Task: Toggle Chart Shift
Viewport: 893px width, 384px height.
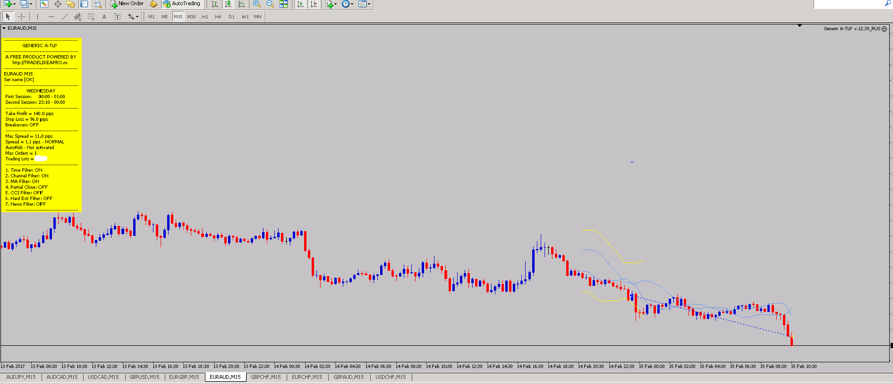Action: click(x=314, y=4)
